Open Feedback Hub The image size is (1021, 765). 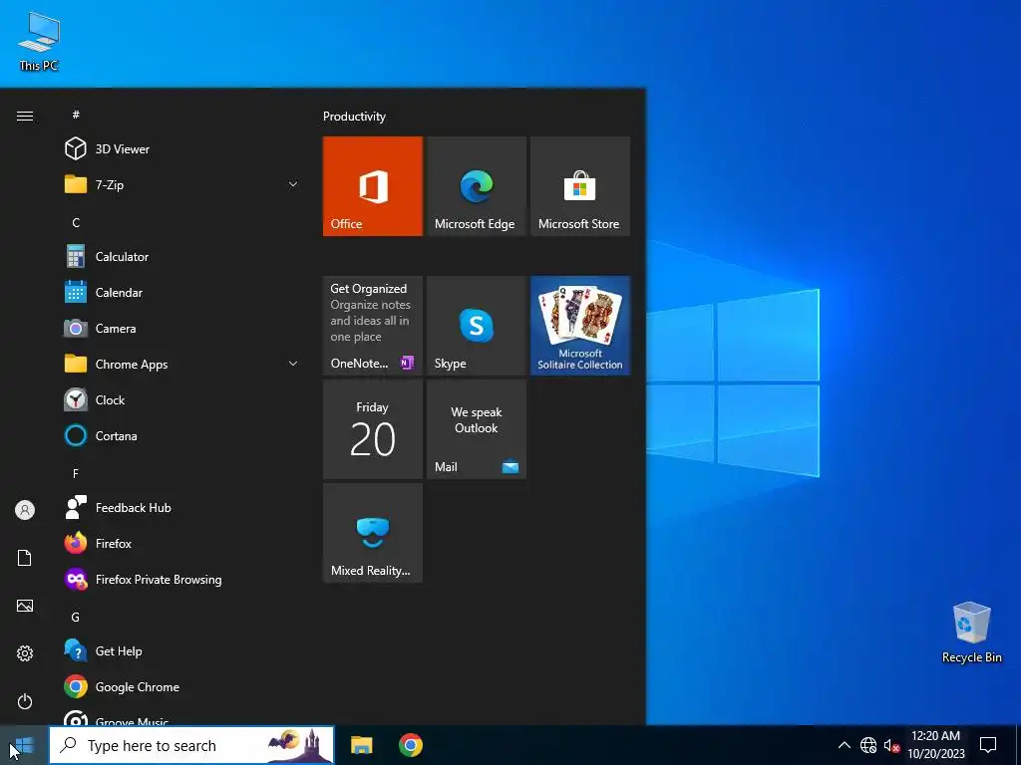182,507
